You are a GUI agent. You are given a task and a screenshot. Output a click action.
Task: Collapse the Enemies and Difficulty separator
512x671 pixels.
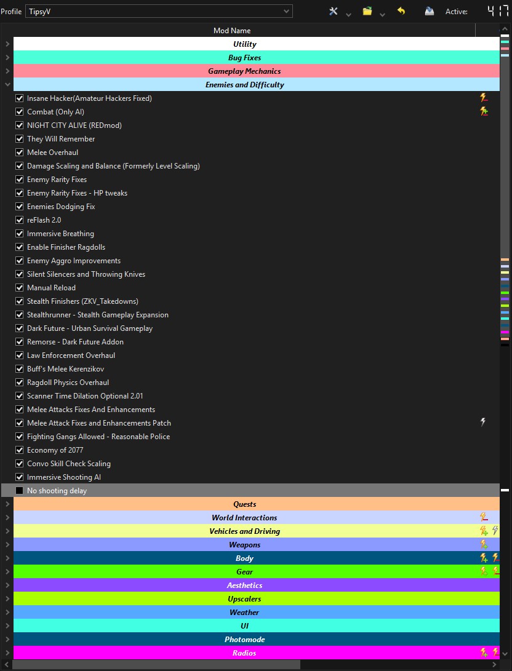click(7, 85)
